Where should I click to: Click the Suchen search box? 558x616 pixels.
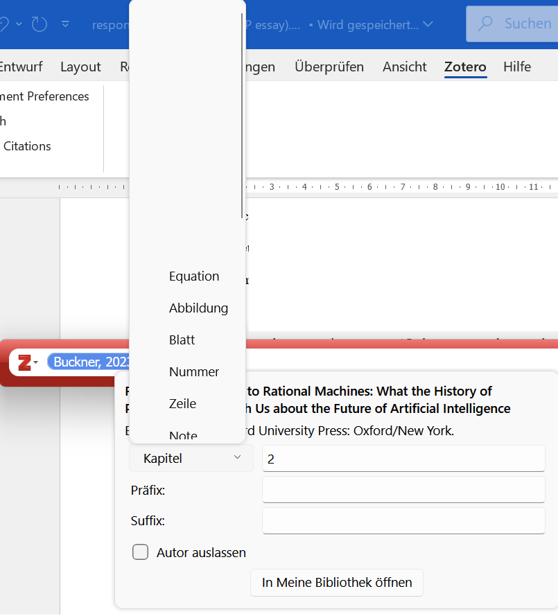click(x=512, y=24)
